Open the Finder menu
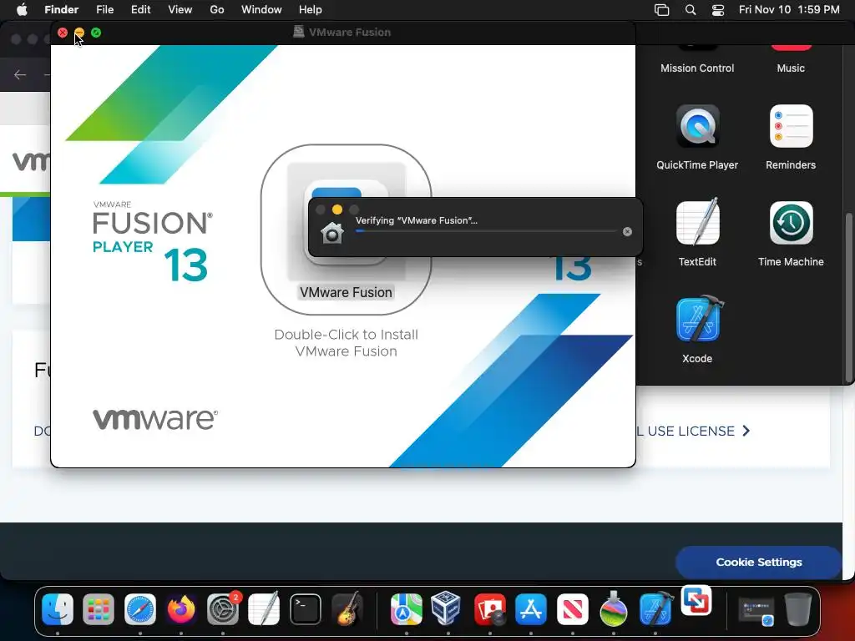 click(61, 10)
